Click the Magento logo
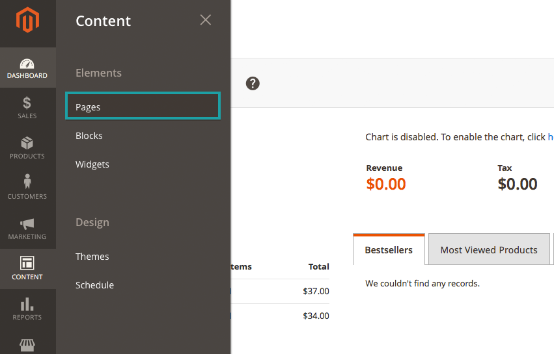The width and height of the screenshot is (554, 354). [x=27, y=21]
